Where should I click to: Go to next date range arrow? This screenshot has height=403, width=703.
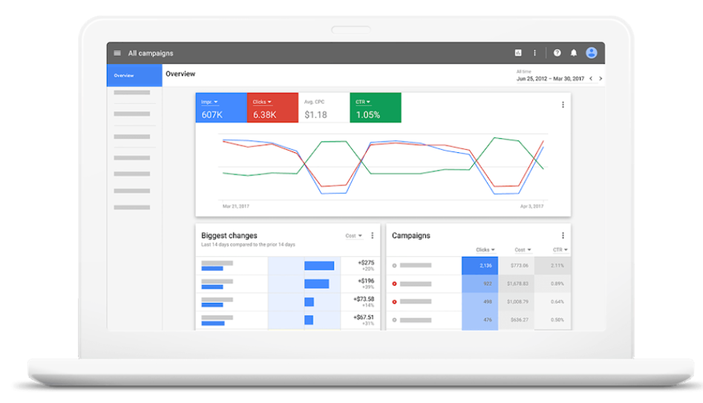601,79
